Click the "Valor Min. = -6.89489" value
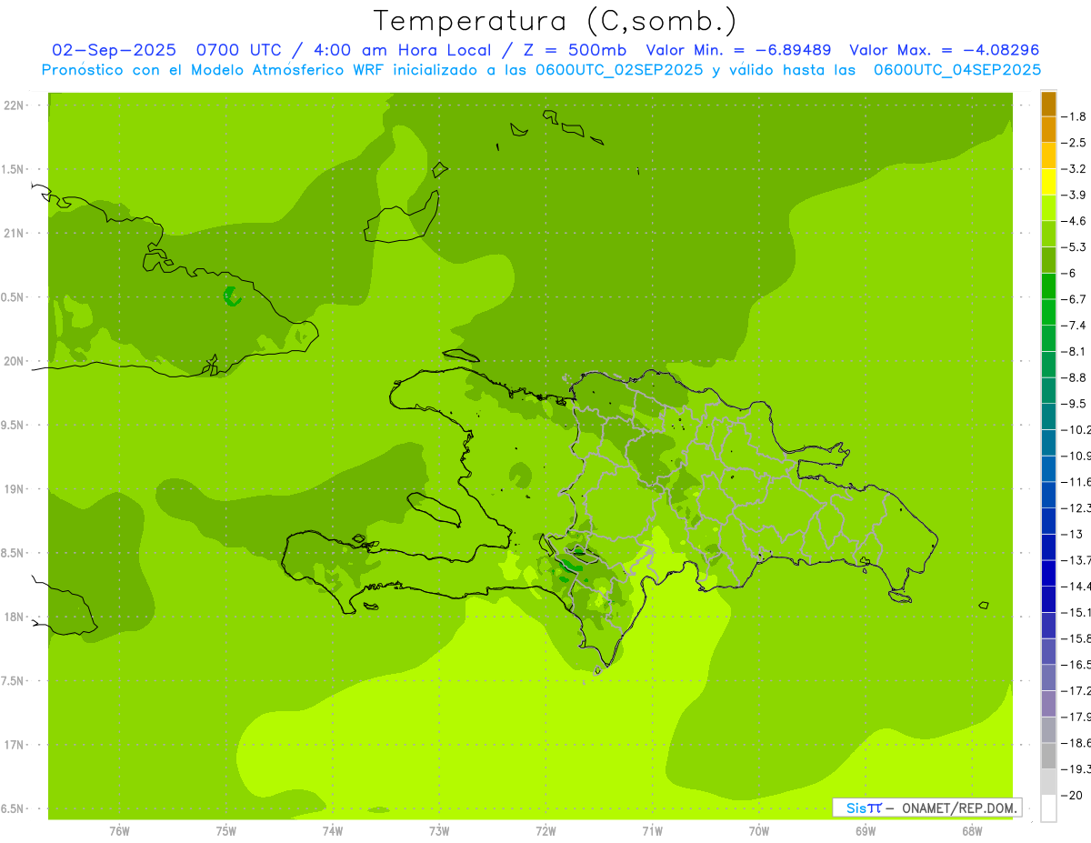1091x843 pixels. click(739, 50)
